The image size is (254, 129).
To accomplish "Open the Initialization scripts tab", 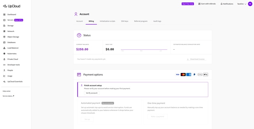I will [108, 21].
